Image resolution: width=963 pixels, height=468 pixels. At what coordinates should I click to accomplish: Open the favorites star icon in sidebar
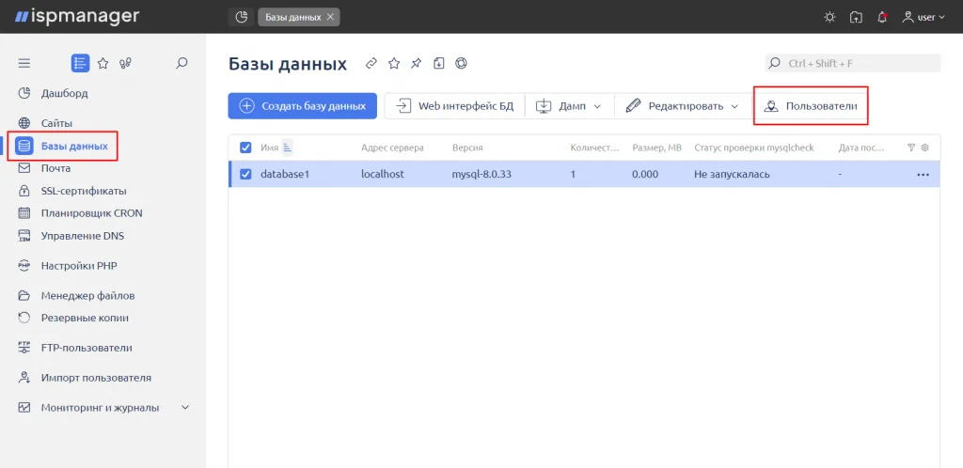pyautogui.click(x=103, y=63)
